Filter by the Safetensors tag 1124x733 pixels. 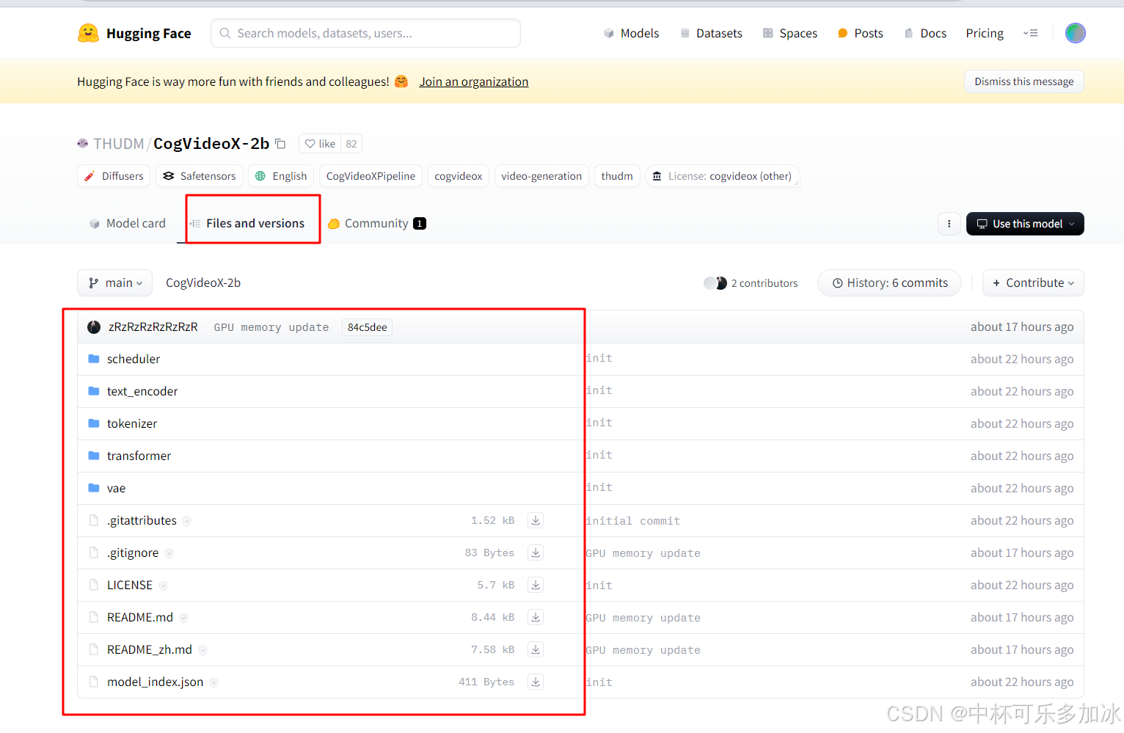[199, 176]
